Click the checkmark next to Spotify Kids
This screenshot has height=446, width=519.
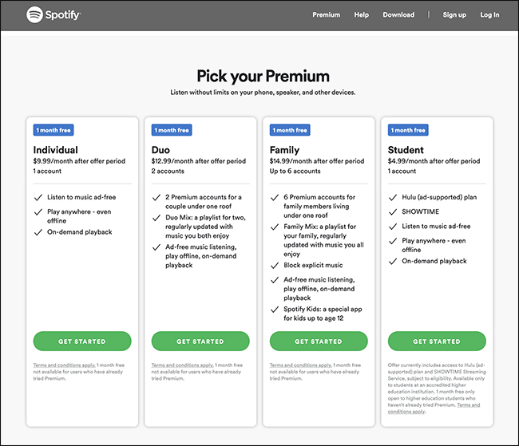pos(275,309)
